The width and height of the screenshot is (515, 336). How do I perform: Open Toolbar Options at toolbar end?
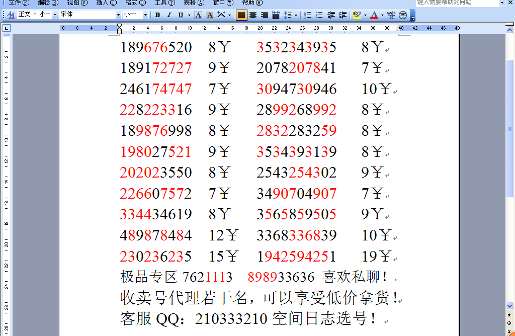click(412, 16)
